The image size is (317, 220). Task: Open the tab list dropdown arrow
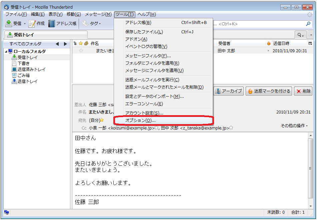pos(311,35)
